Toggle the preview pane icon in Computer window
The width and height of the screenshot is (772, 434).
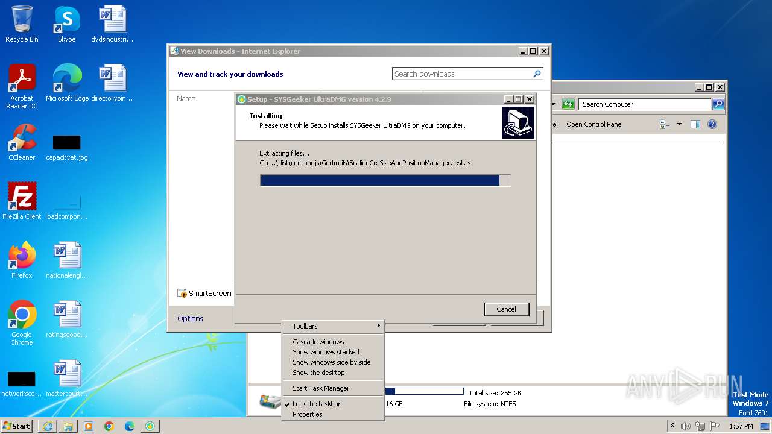click(x=695, y=124)
